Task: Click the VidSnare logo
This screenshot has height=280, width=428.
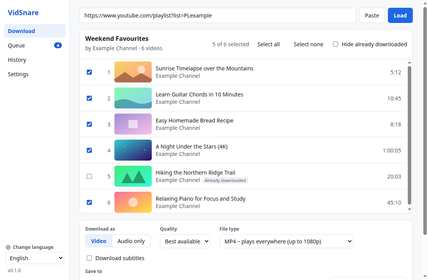Action: (x=23, y=12)
